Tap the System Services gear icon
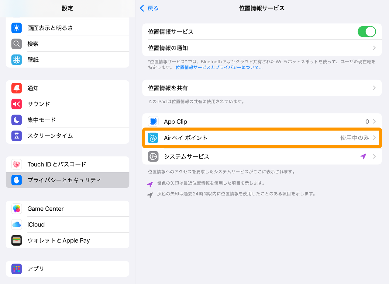 point(153,156)
